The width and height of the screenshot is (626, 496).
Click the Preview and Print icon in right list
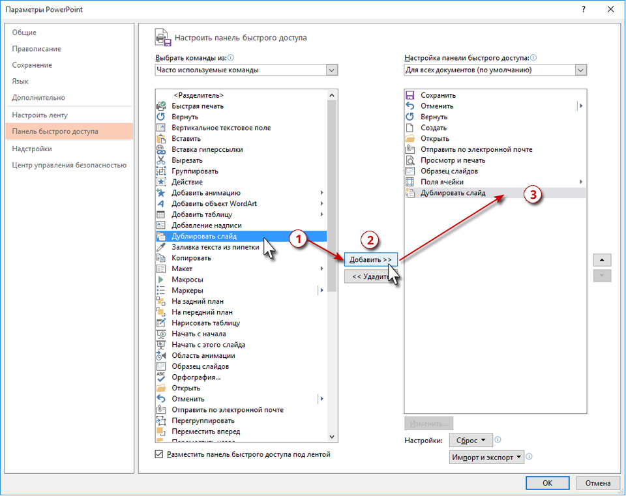(410, 160)
